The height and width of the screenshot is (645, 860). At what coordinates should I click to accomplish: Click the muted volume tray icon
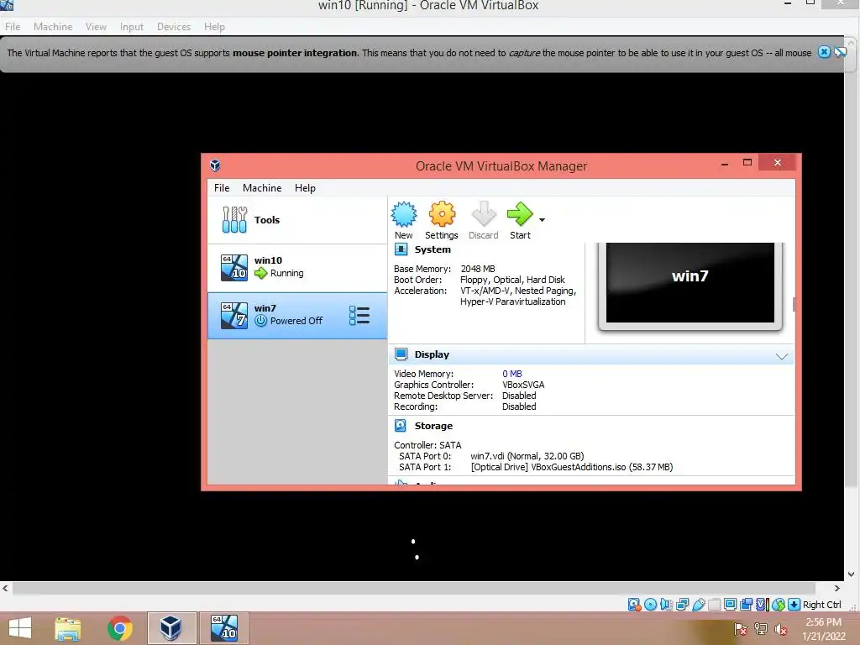[780, 629]
